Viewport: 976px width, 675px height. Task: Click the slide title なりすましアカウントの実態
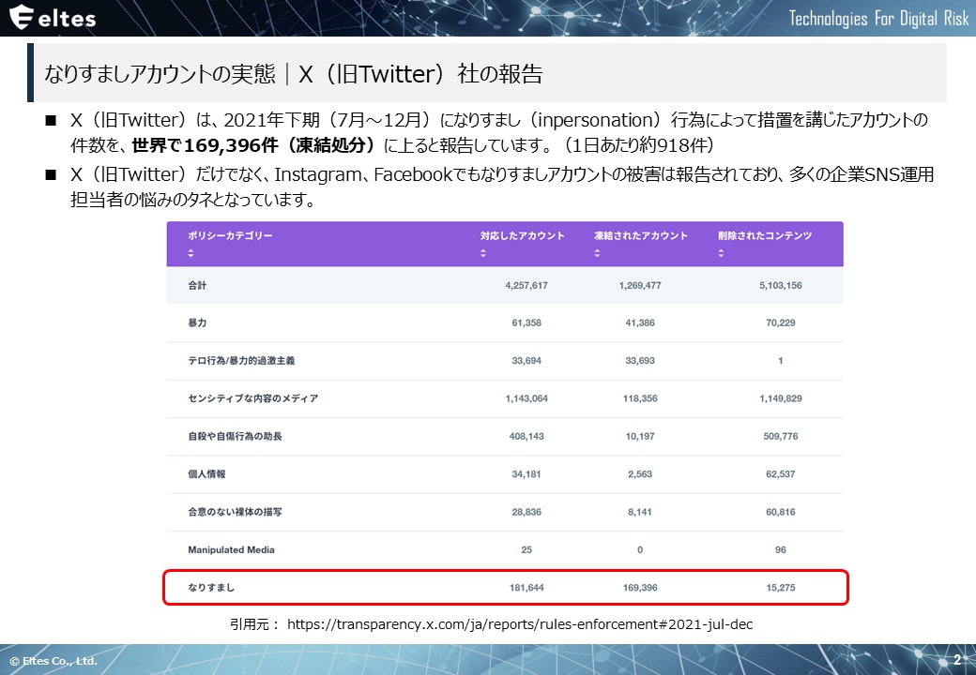(160, 73)
